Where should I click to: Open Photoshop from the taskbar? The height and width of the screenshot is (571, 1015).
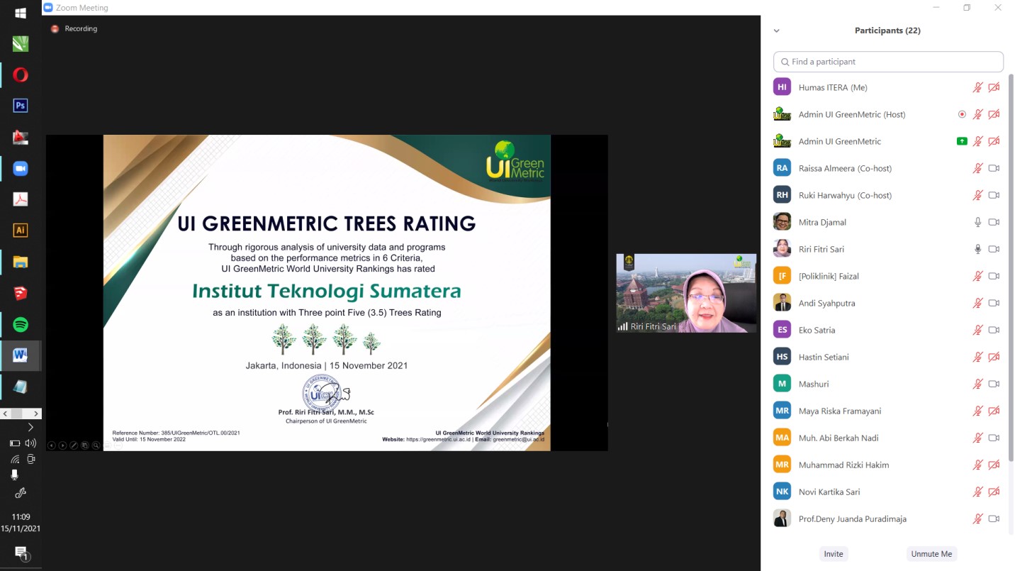(x=21, y=106)
